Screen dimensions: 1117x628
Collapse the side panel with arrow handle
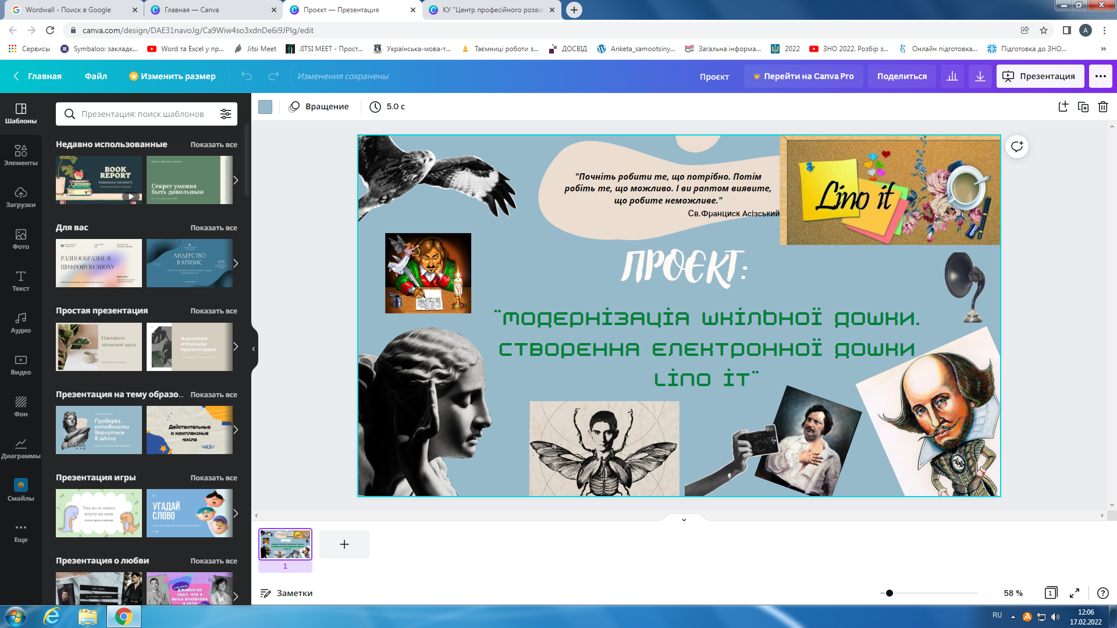[x=254, y=349]
